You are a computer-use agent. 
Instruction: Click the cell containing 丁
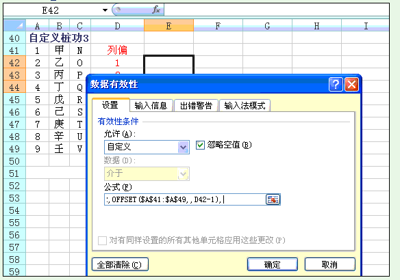pos(59,87)
